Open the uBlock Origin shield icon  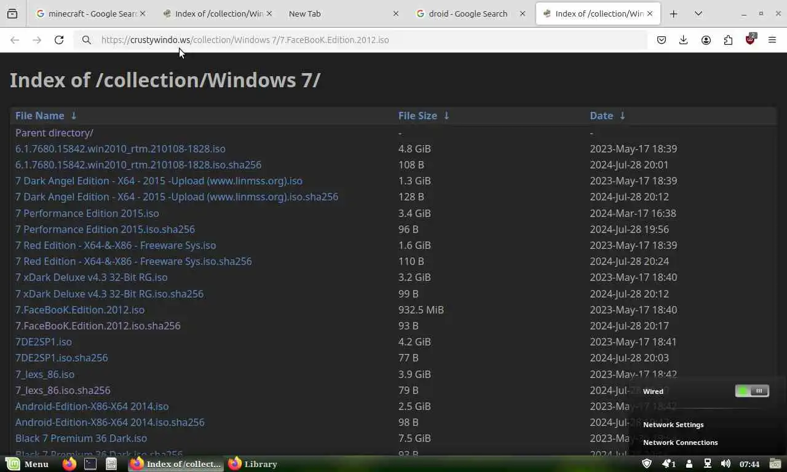click(750, 40)
